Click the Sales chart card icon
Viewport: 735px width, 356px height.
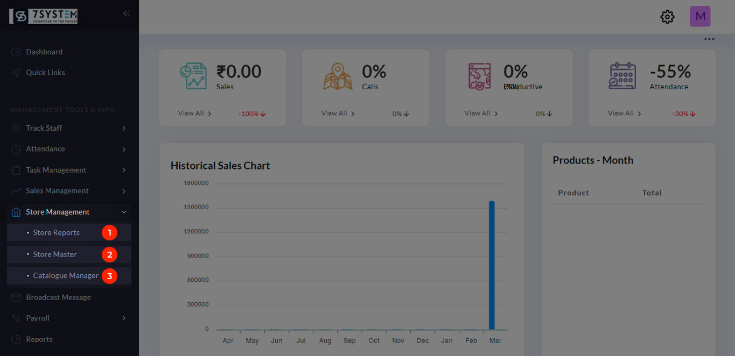click(x=193, y=76)
